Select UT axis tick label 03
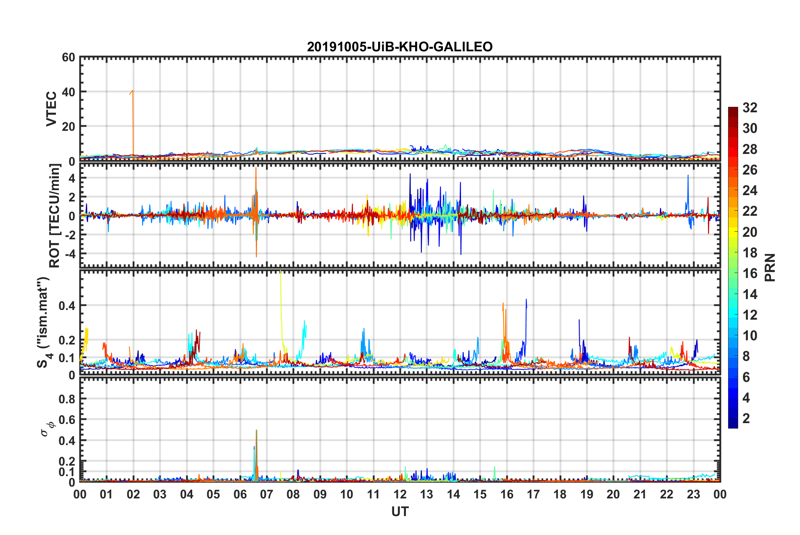 click(x=160, y=494)
